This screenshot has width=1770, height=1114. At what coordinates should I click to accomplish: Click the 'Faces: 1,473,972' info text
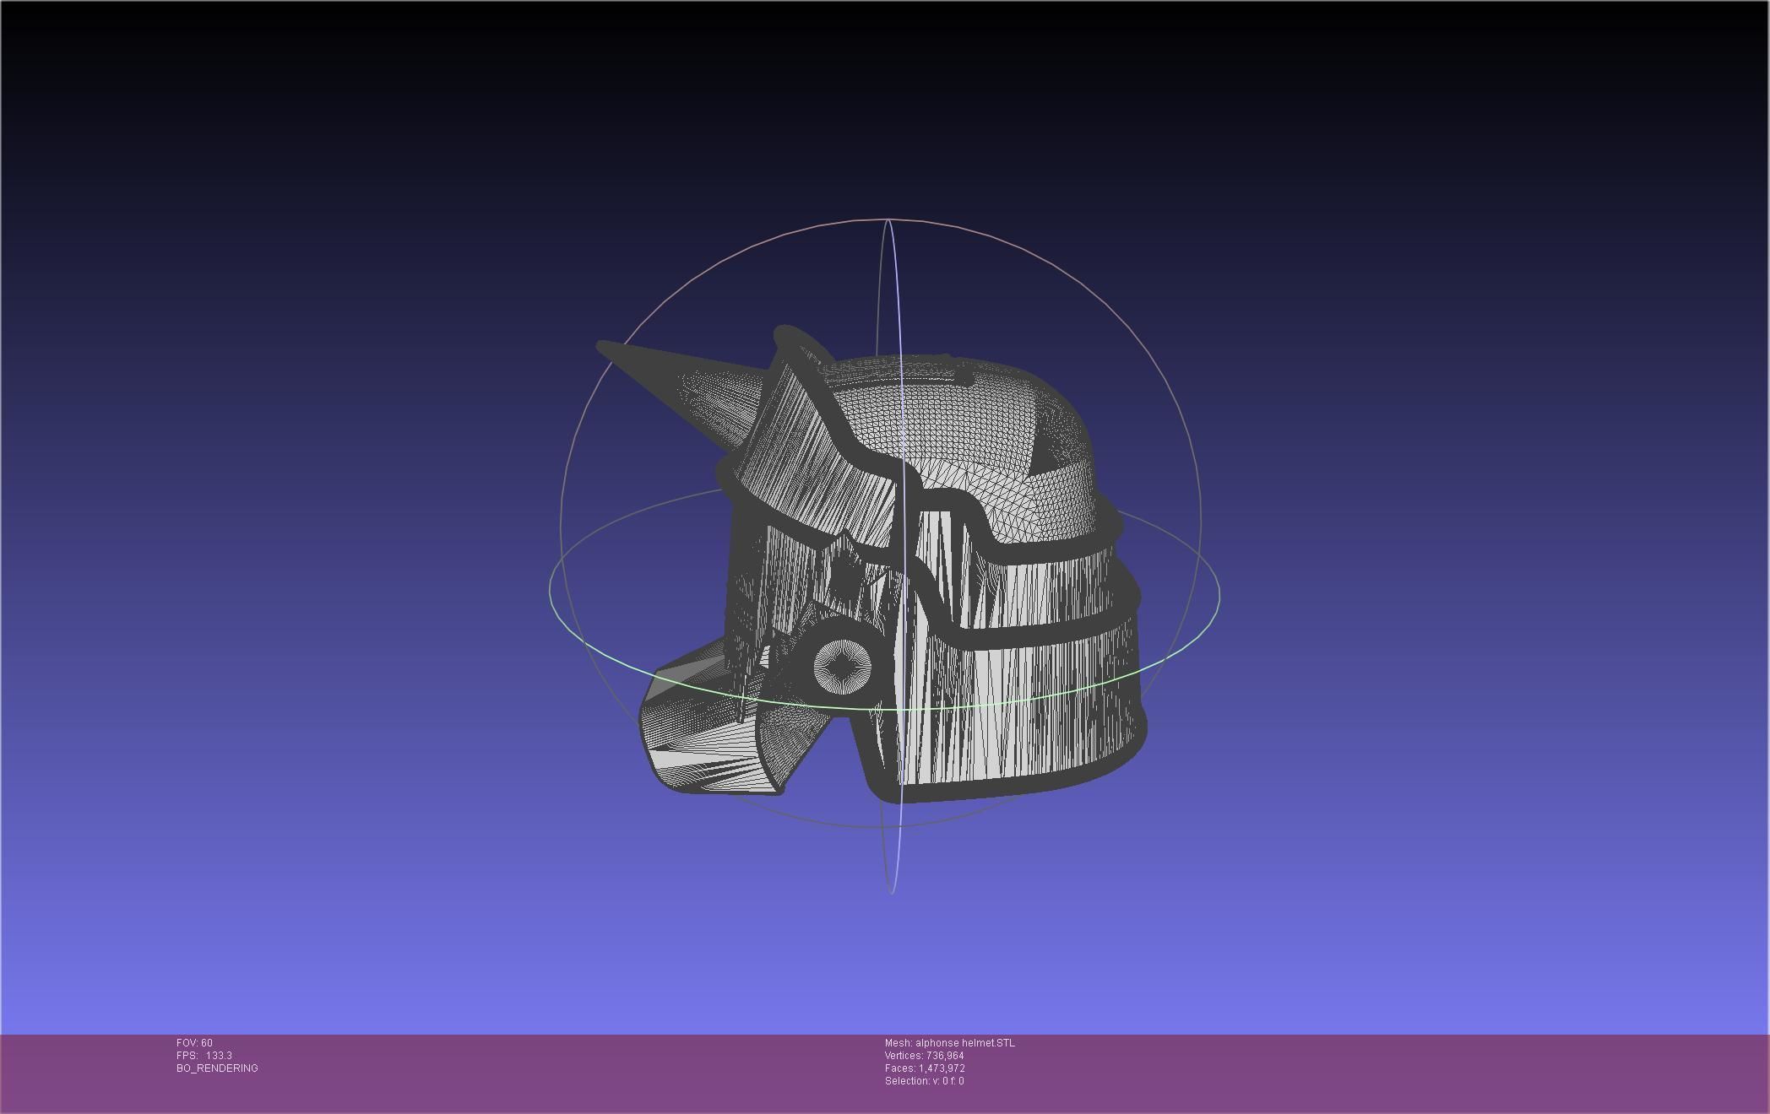(925, 1068)
